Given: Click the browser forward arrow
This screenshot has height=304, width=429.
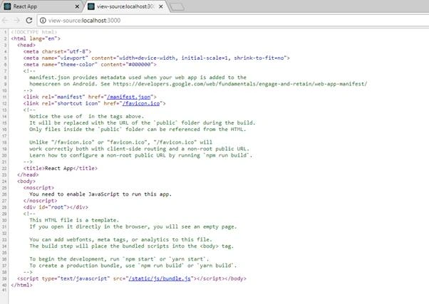Looking at the screenshot, I should [17, 20].
